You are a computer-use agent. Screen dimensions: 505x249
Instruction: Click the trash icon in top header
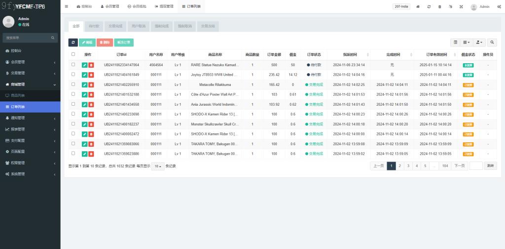pos(439,7)
